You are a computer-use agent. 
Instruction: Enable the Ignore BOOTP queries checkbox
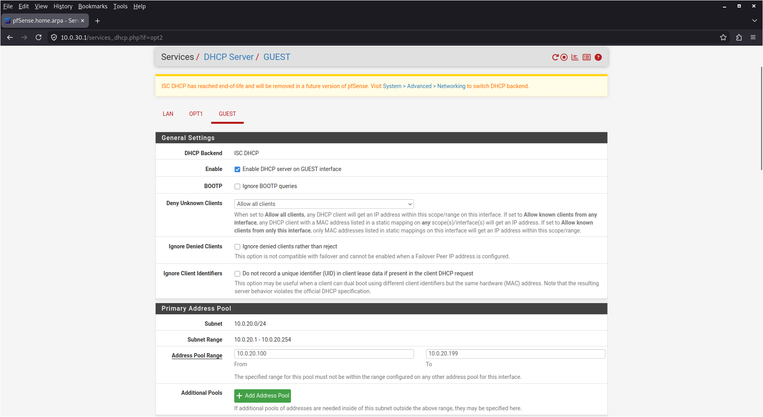[237, 186]
